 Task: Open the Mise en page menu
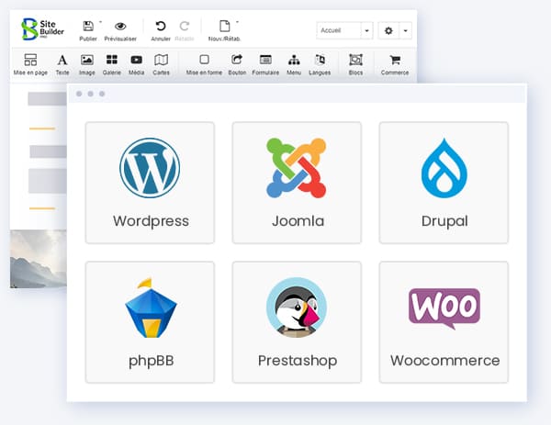coord(30,61)
